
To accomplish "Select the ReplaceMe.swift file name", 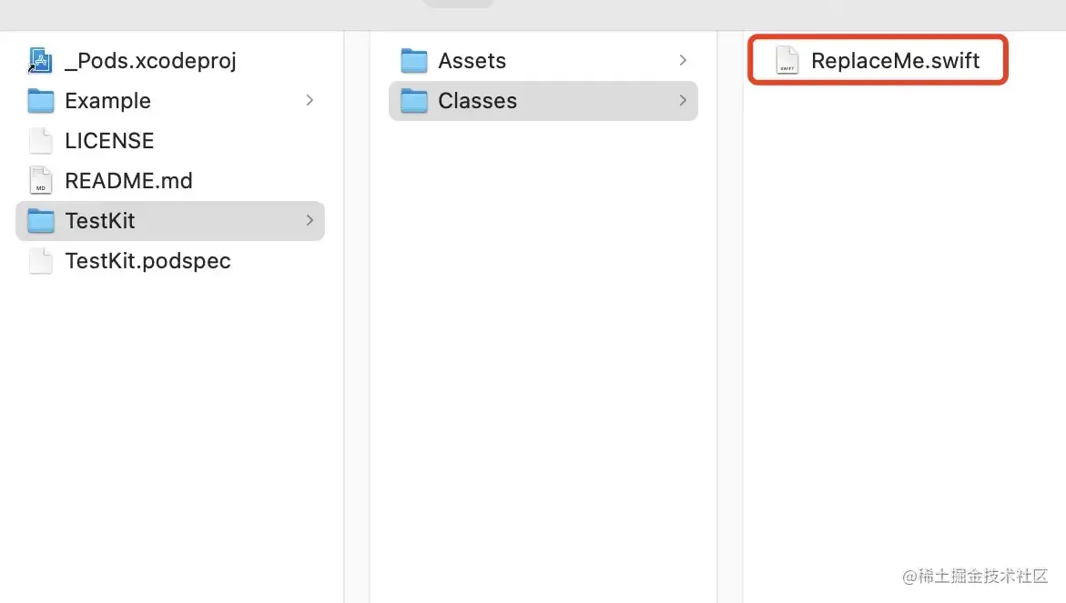I will [895, 61].
